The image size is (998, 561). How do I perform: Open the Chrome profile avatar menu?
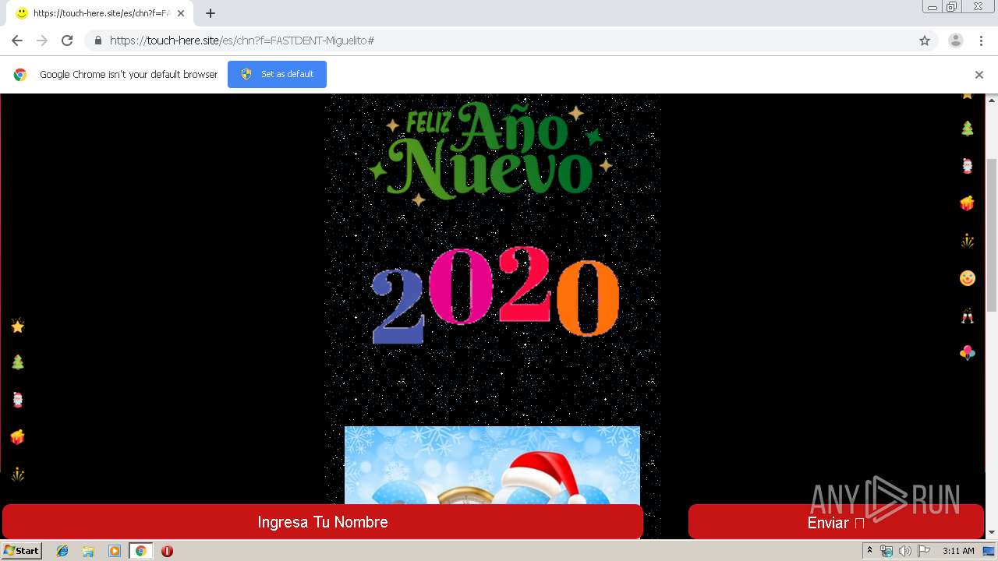coord(955,41)
